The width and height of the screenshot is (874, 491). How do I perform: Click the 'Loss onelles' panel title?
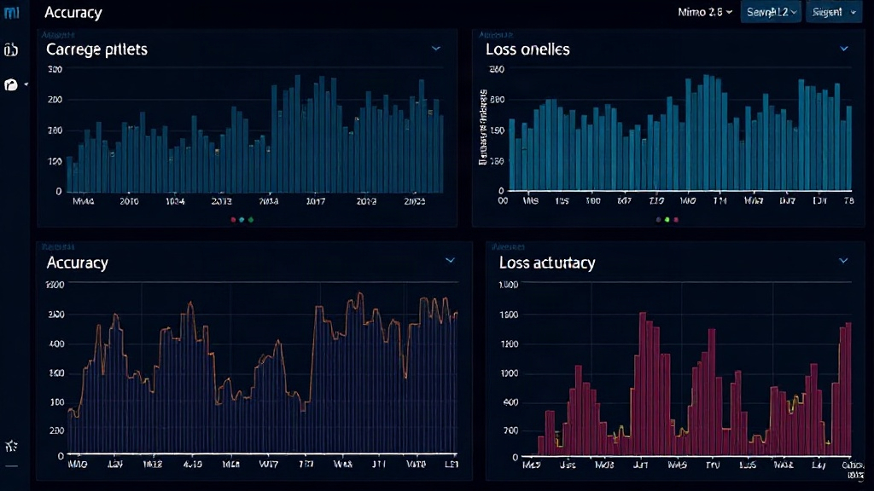[527, 49]
